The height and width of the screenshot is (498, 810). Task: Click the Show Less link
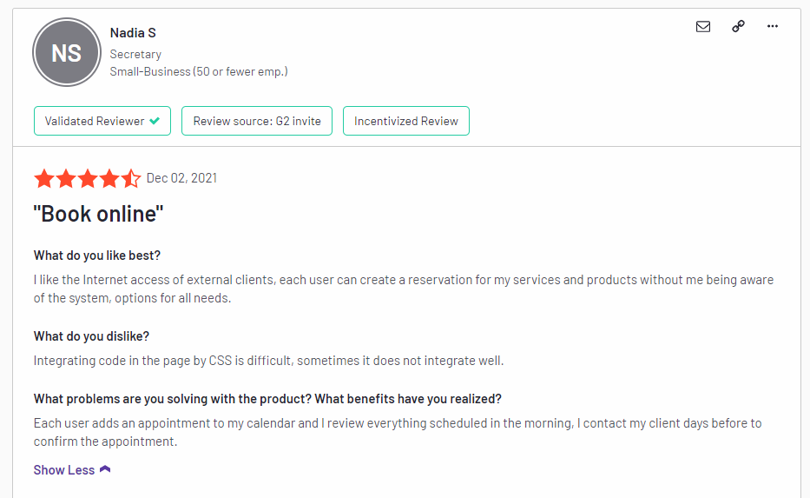64,469
